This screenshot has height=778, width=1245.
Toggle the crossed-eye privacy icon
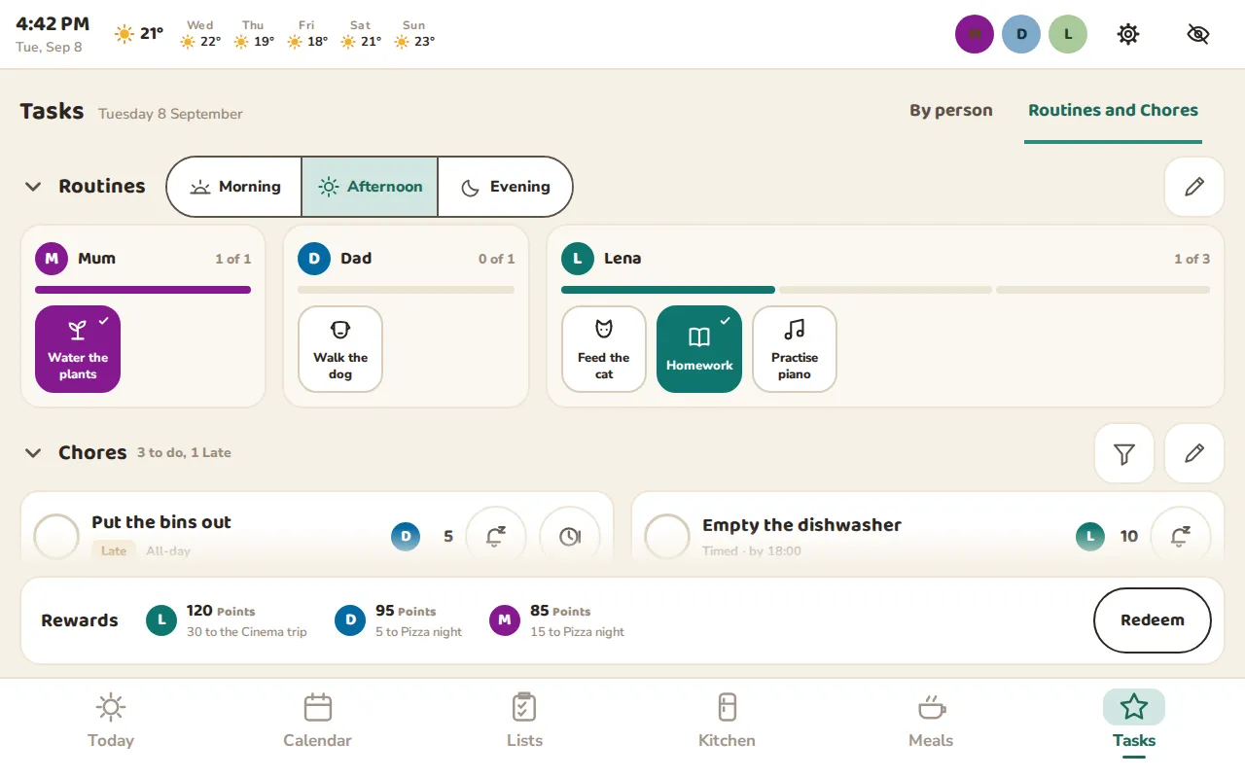tap(1198, 34)
